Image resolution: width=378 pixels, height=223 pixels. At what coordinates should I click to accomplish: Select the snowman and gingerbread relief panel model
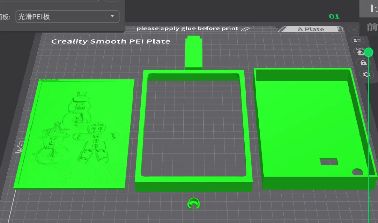pos(74,133)
